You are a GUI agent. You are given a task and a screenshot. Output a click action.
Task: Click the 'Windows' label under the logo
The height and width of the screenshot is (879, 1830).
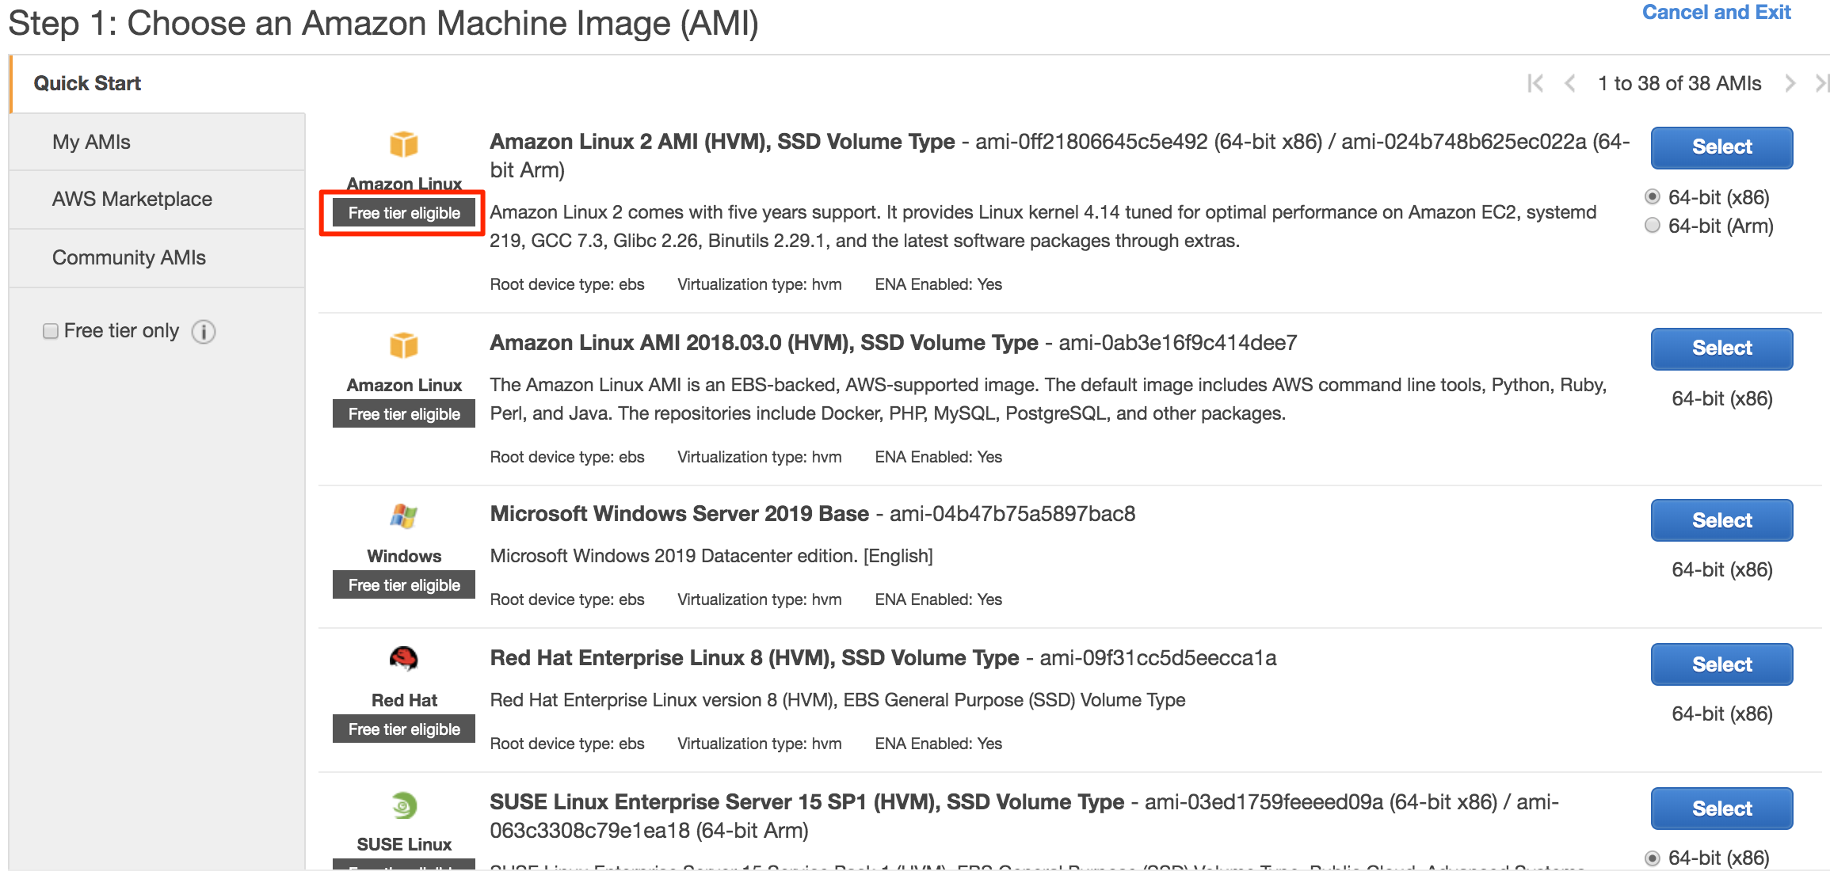(404, 557)
